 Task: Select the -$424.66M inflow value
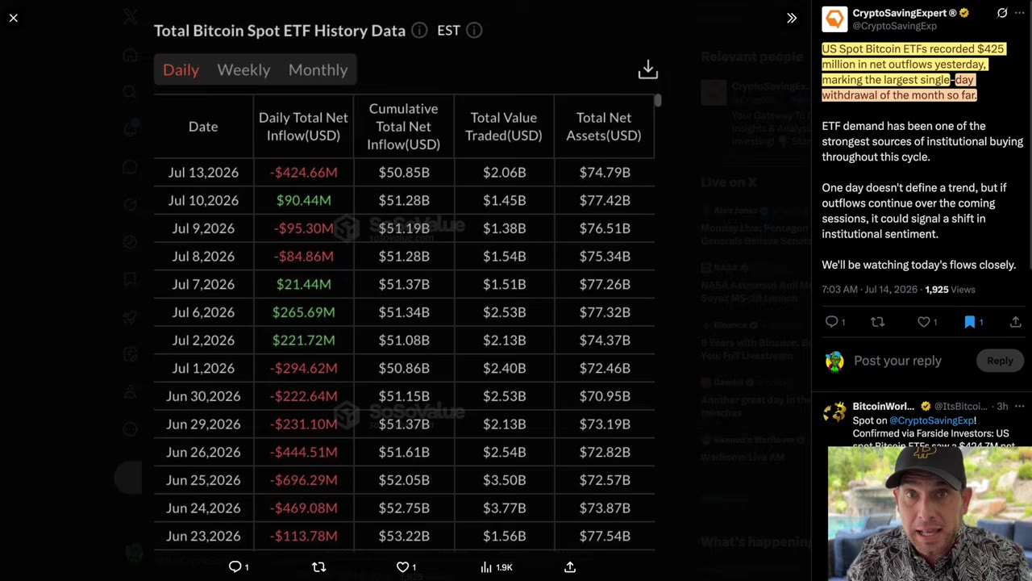click(304, 173)
